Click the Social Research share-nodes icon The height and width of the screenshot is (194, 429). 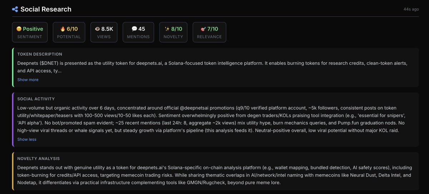(x=15, y=9)
